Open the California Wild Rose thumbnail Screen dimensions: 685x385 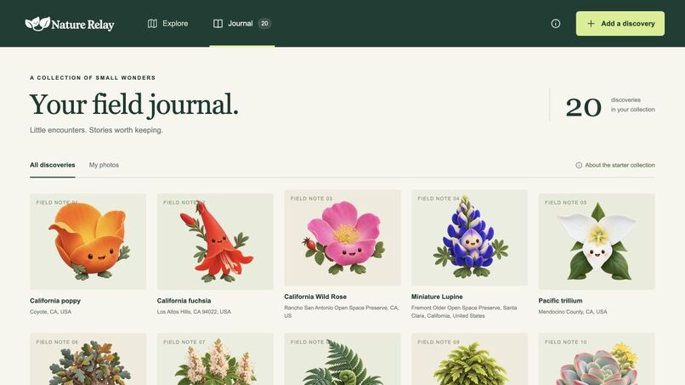click(342, 238)
